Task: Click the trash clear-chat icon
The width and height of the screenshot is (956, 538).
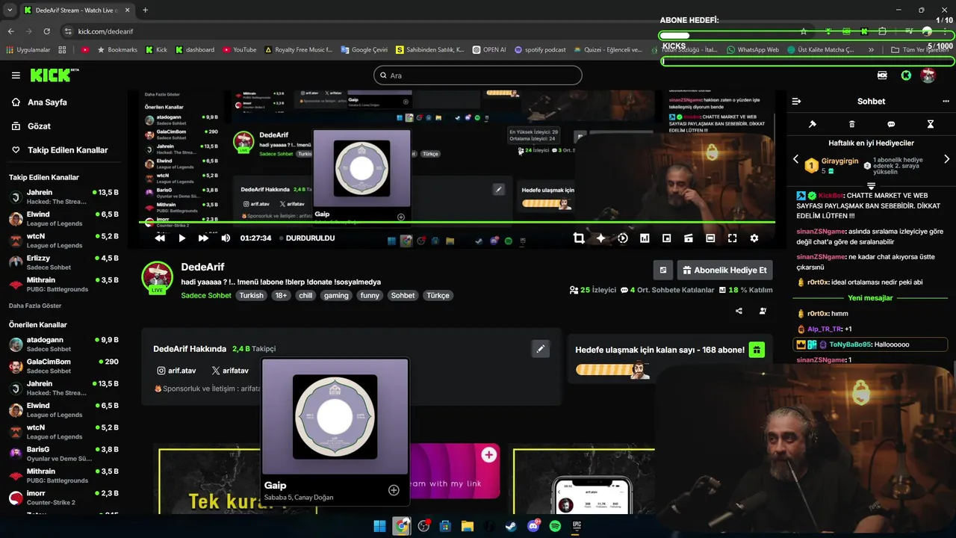Action: [852, 124]
